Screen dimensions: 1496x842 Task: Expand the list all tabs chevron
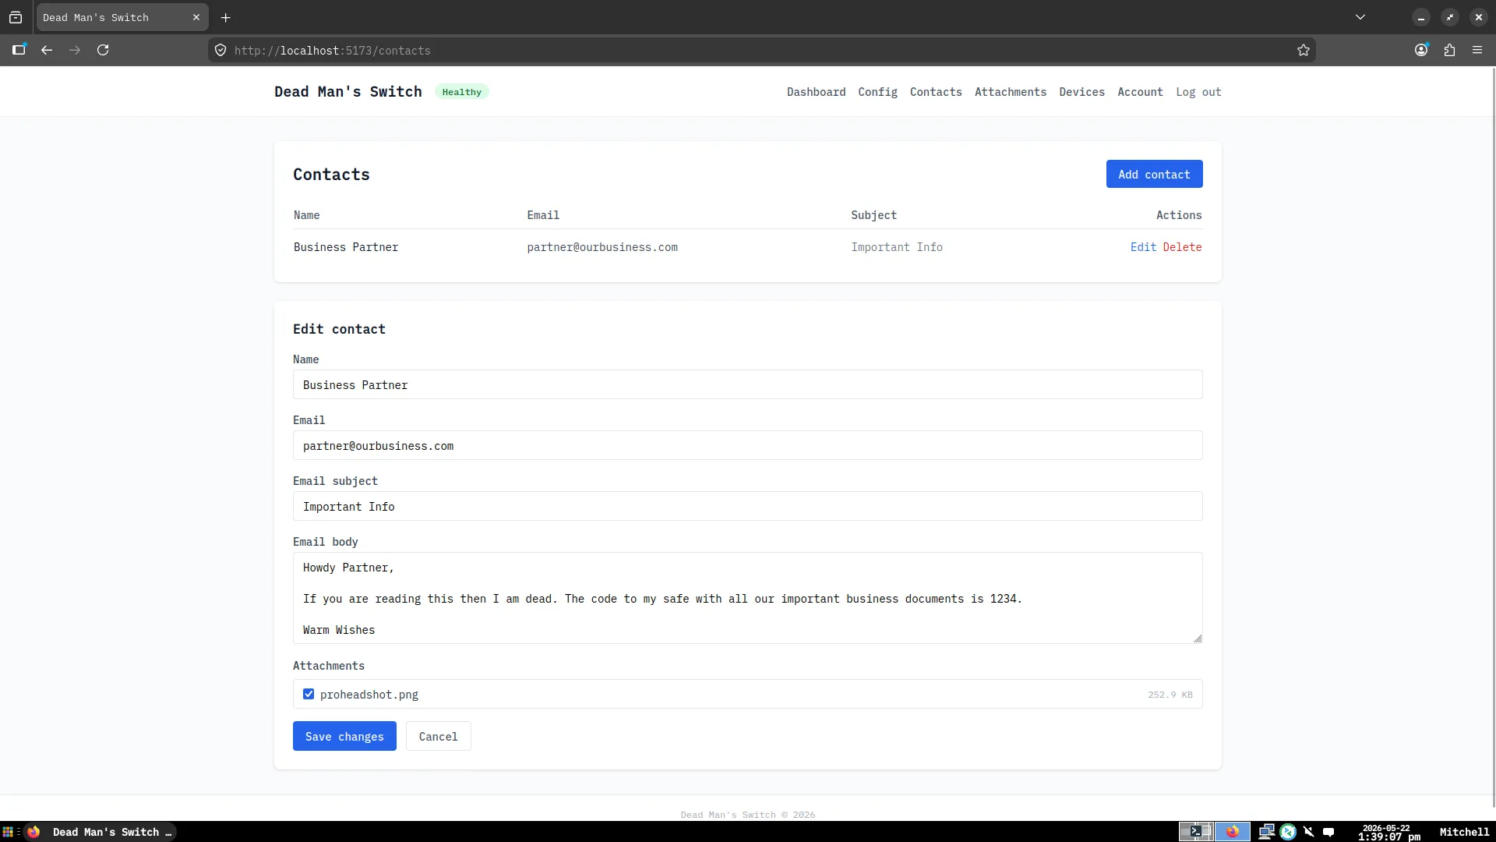pos(1360,17)
